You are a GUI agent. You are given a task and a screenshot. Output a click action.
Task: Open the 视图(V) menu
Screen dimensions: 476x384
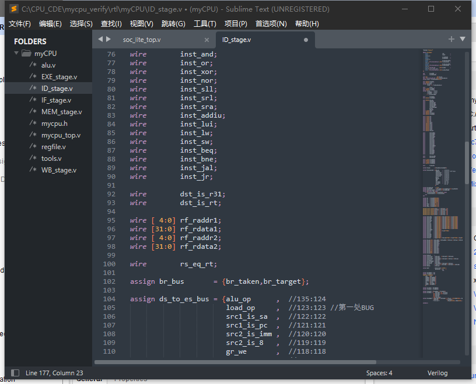(x=142, y=24)
